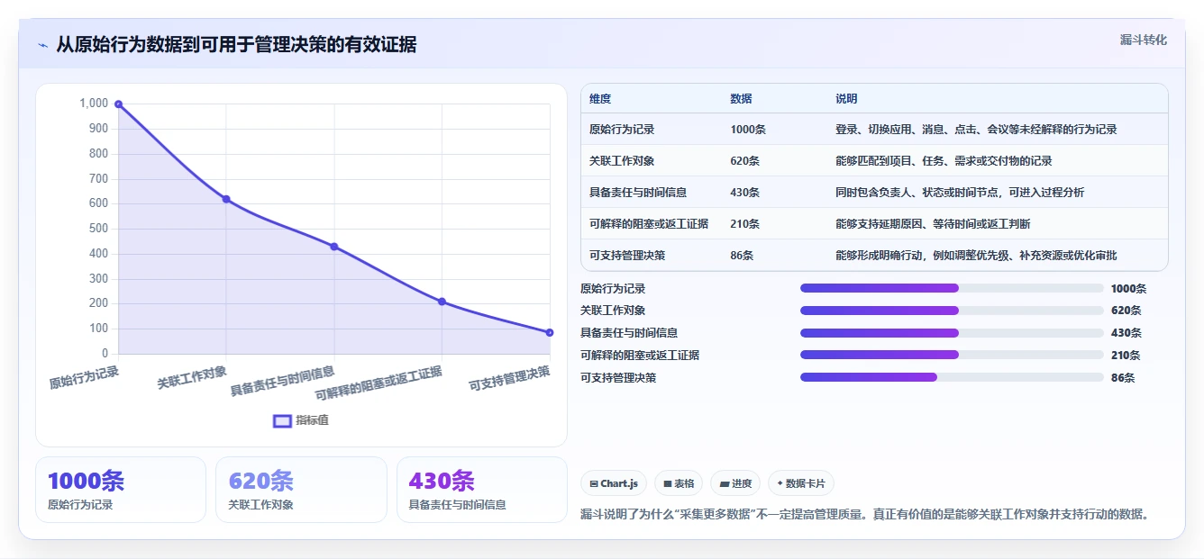Click the icon left of the header title
The width and height of the screenshot is (1204, 559).
[42, 45]
